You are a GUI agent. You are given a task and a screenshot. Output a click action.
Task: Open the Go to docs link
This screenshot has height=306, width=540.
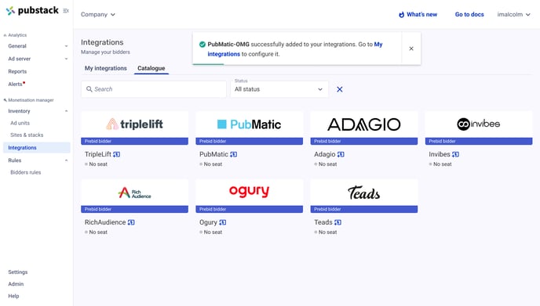pyautogui.click(x=469, y=14)
